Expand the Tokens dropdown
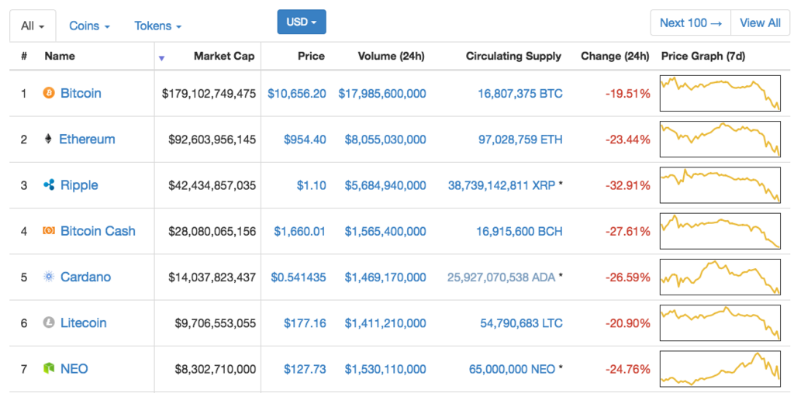 click(x=158, y=26)
